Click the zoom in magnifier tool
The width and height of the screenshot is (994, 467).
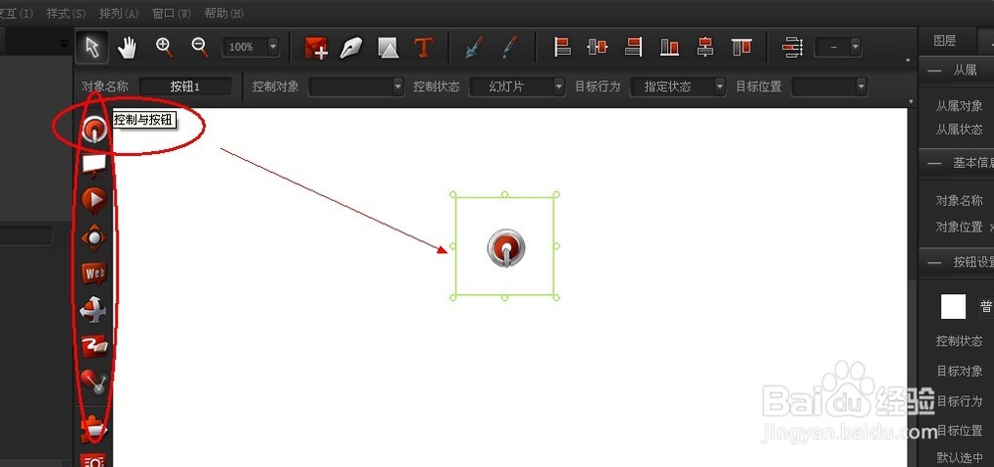164,47
